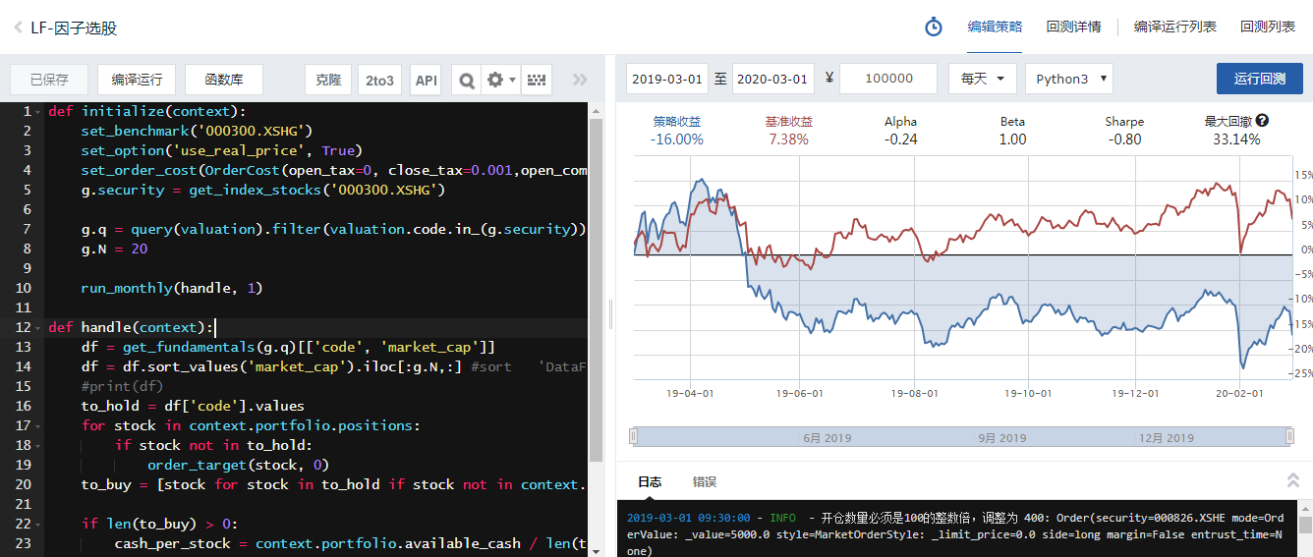Open the code search magnifier icon
The width and height of the screenshot is (1313, 557).
click(x=467, y=80)
